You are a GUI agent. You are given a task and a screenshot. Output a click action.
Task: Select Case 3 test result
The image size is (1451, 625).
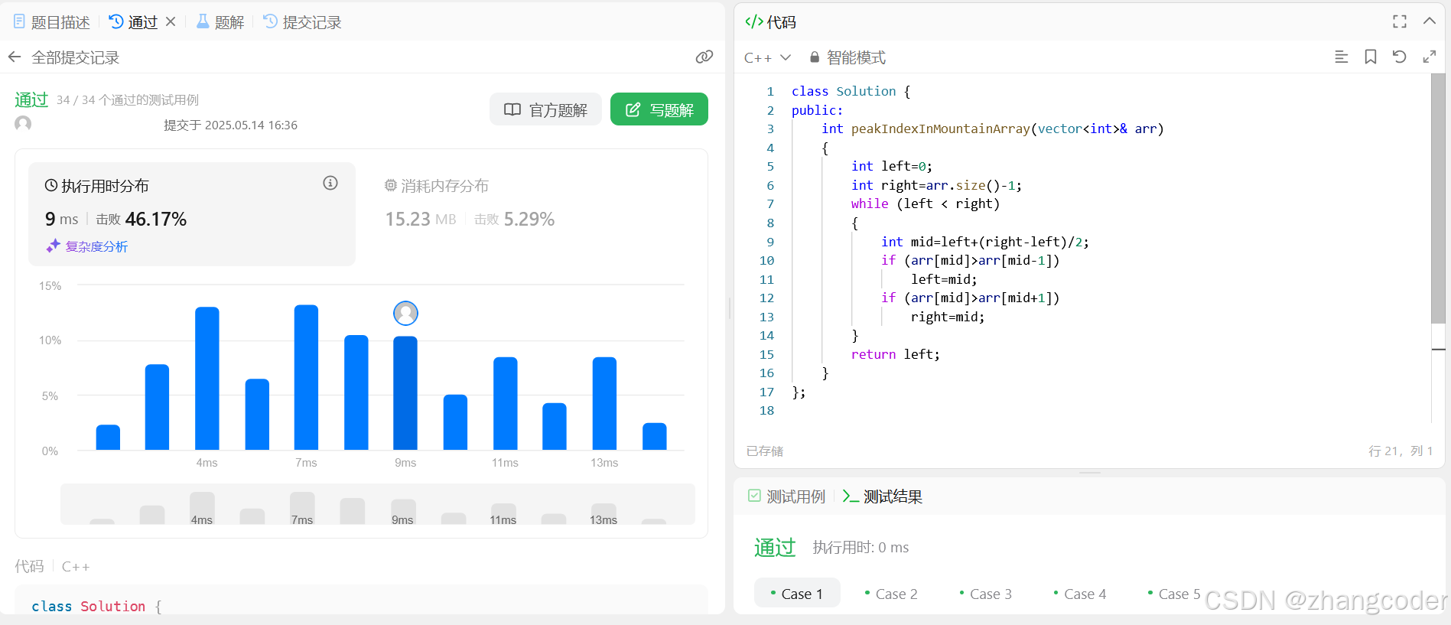point(986,594)
